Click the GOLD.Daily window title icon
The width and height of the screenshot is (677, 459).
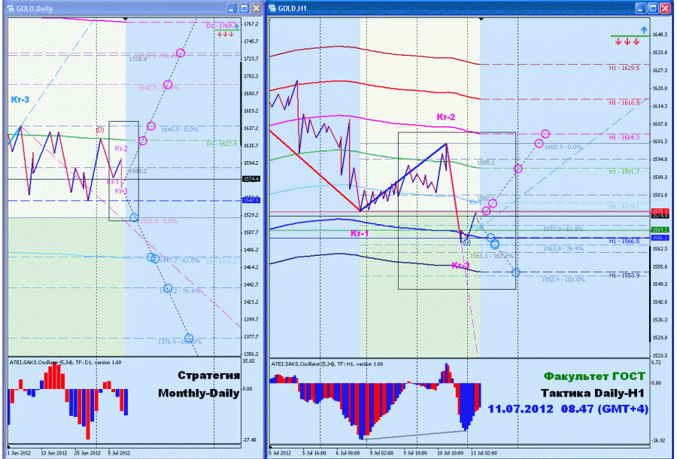coord(11,8)
